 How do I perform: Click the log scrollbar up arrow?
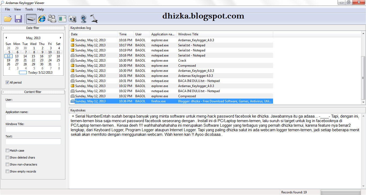(363, 33)
